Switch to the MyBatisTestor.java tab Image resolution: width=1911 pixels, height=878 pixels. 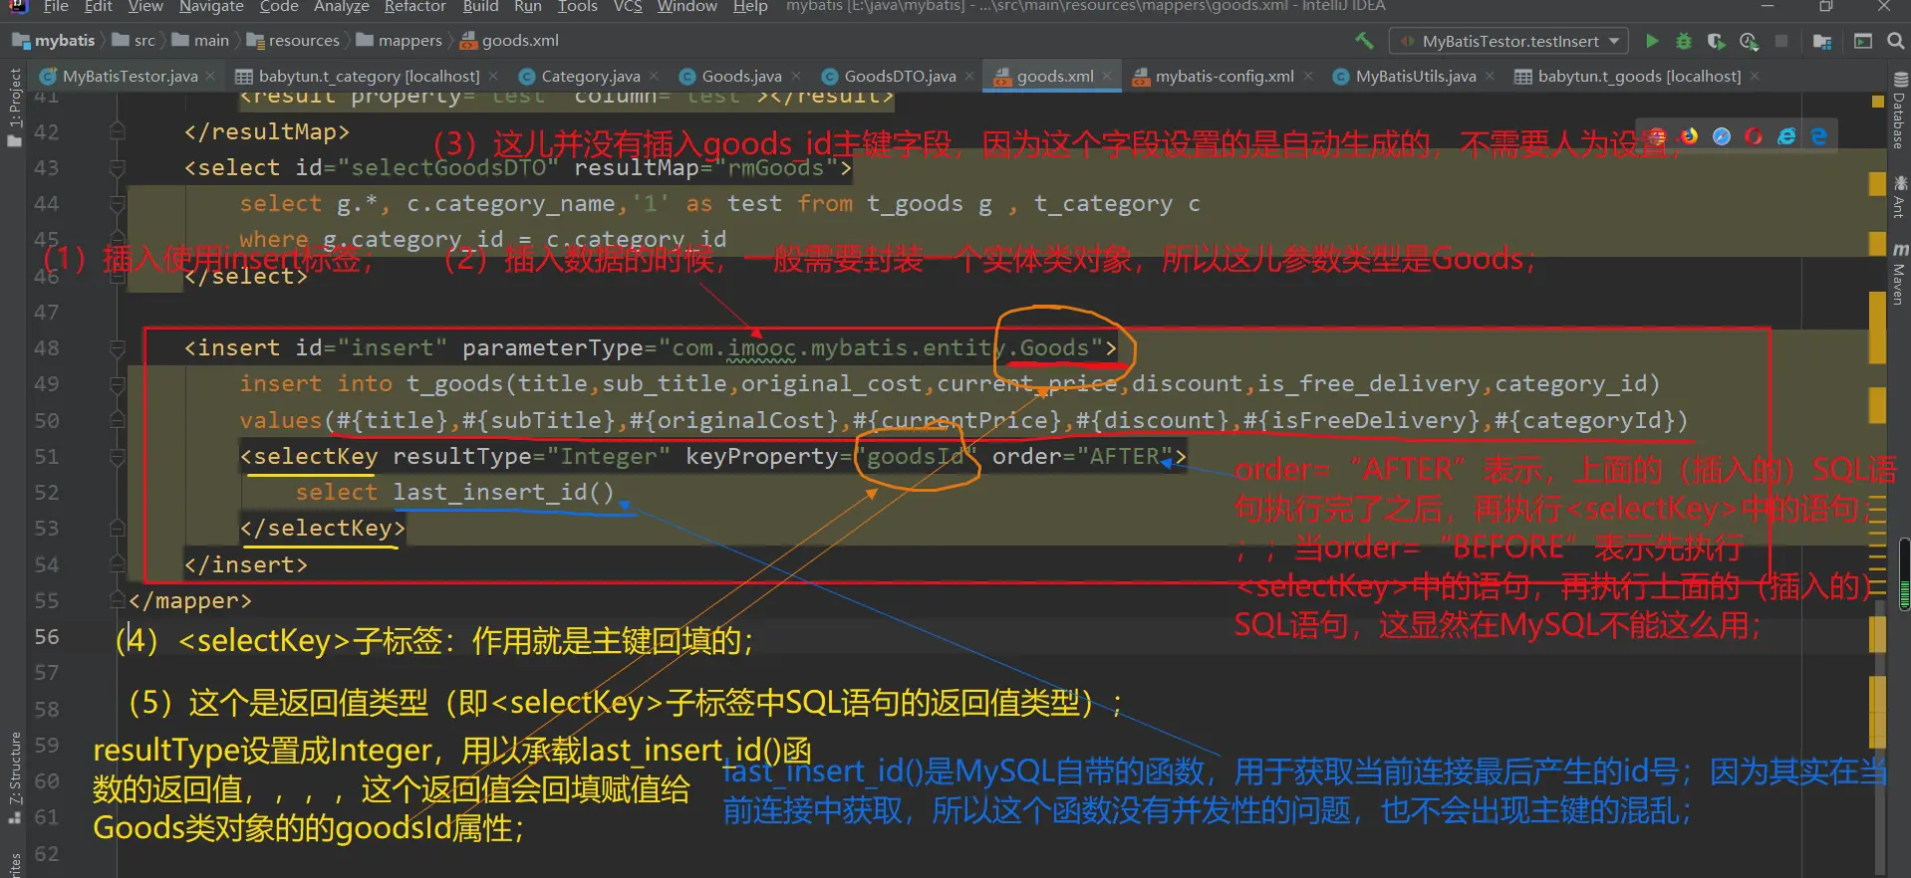[x=130, y=77]
